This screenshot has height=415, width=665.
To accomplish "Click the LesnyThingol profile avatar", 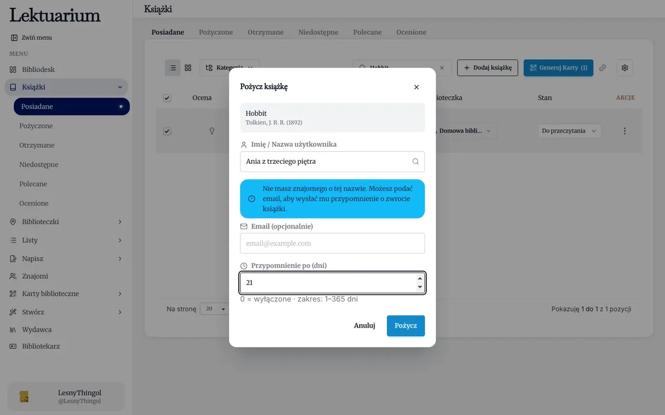I will 24,396.
